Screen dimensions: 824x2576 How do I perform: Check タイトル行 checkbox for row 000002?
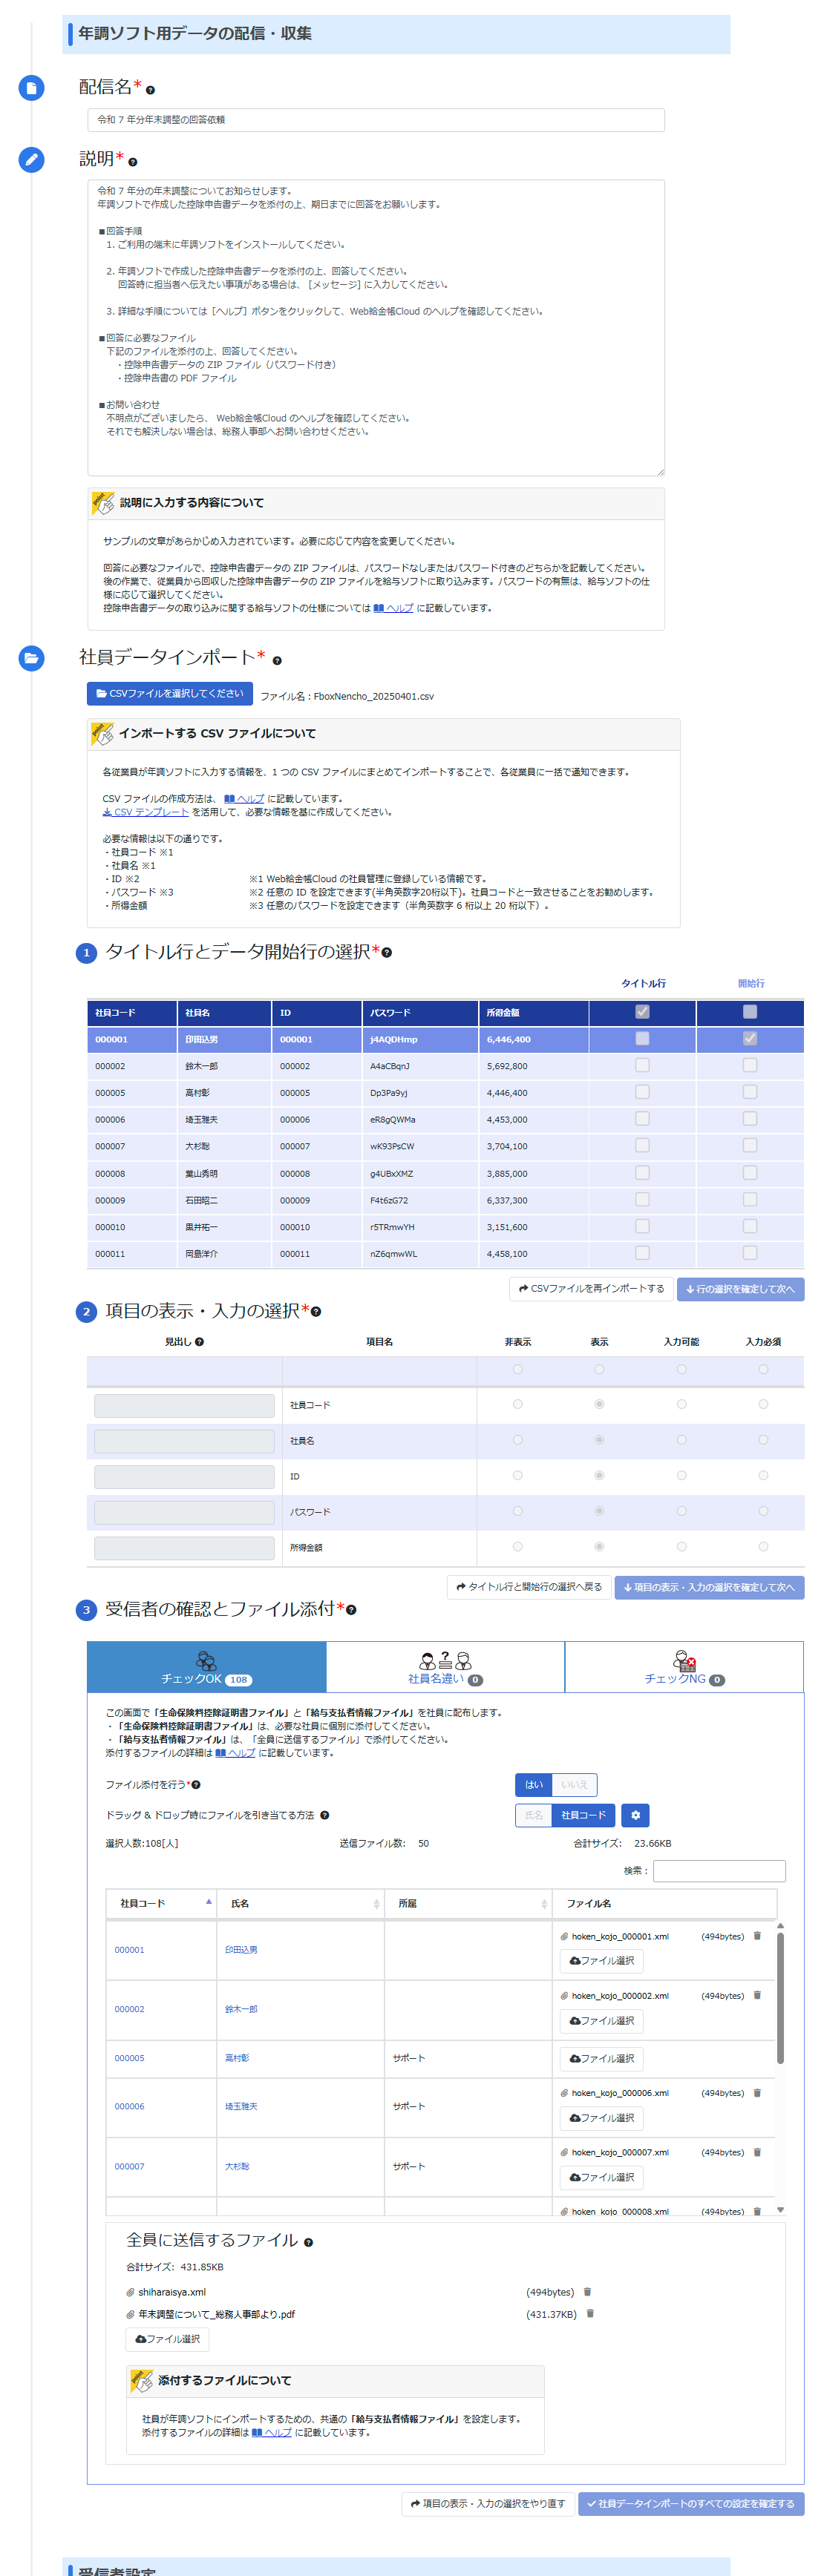(642, 1065)
